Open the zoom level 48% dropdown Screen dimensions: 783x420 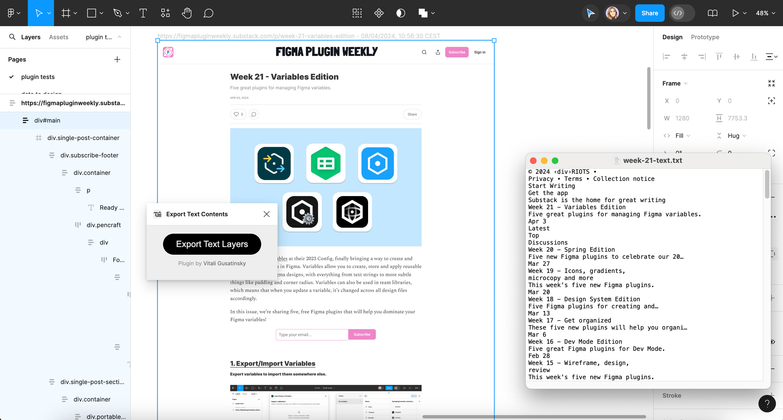(765, 13)
